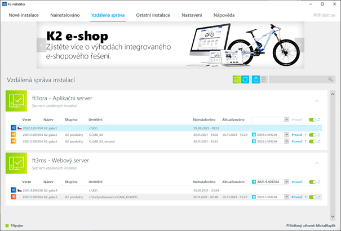Click the path C:\MK_K2_second
Viewport: 341px width, 231px height.
pos(102,141)
